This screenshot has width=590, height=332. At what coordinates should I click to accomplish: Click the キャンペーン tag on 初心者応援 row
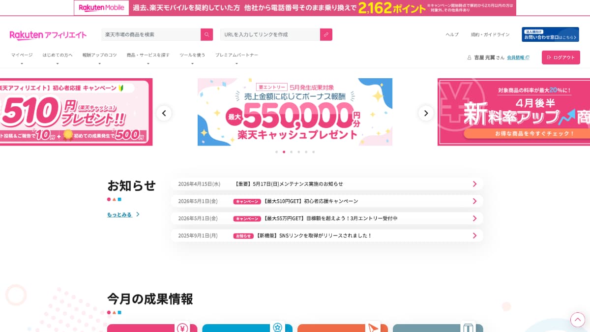click(x=247, y=201)
